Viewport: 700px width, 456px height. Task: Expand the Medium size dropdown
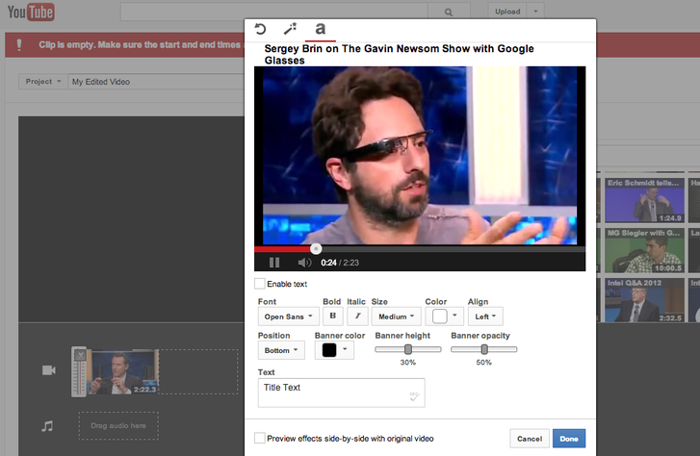pos(397,316)
